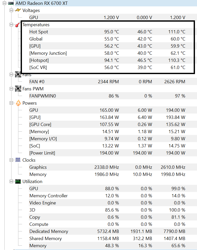Click the AMD Radeon graphics card icon

[x=11, y=3]
